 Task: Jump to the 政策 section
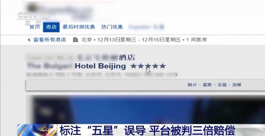(237, 85)
